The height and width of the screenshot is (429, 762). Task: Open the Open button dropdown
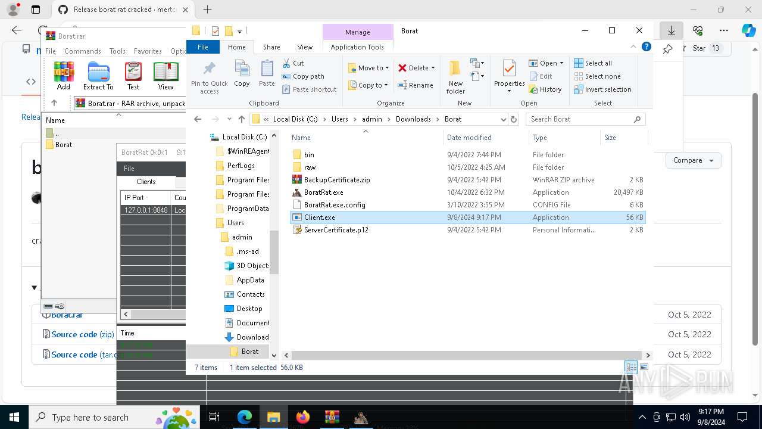(x=561, y=63)
